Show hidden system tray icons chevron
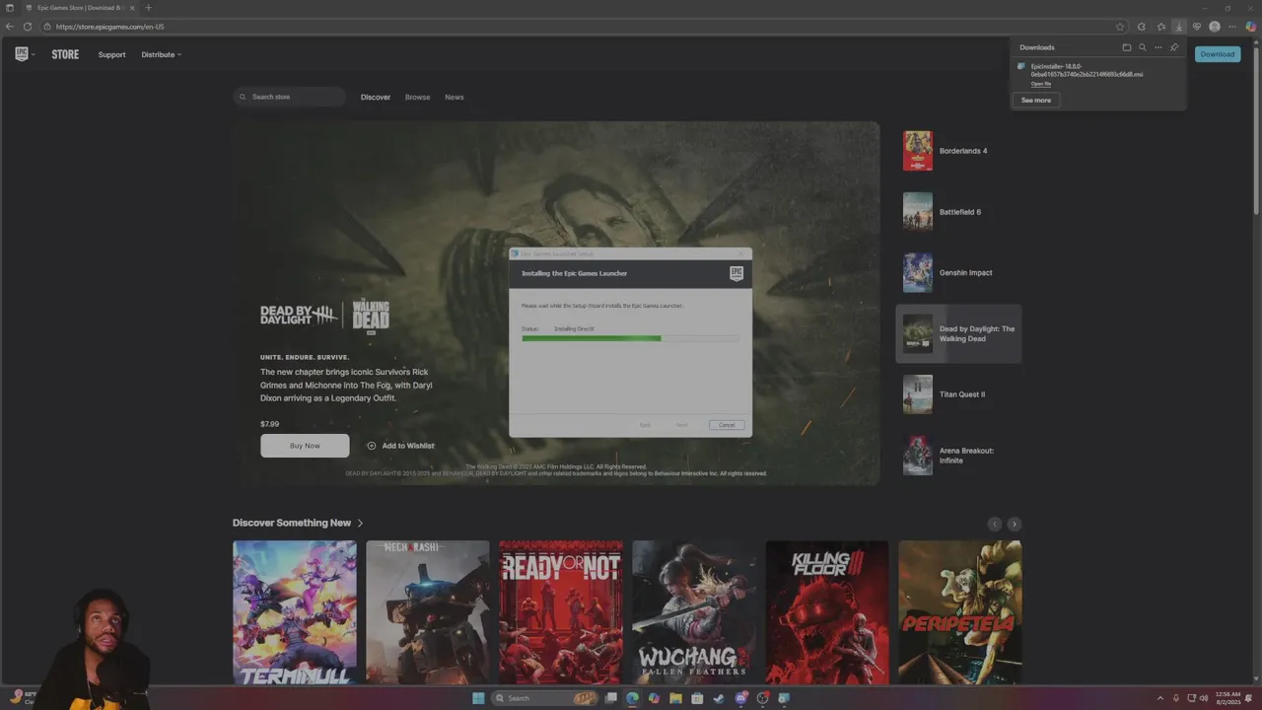This screenshot has width=1262, height=710. (x=1160, y=698)
